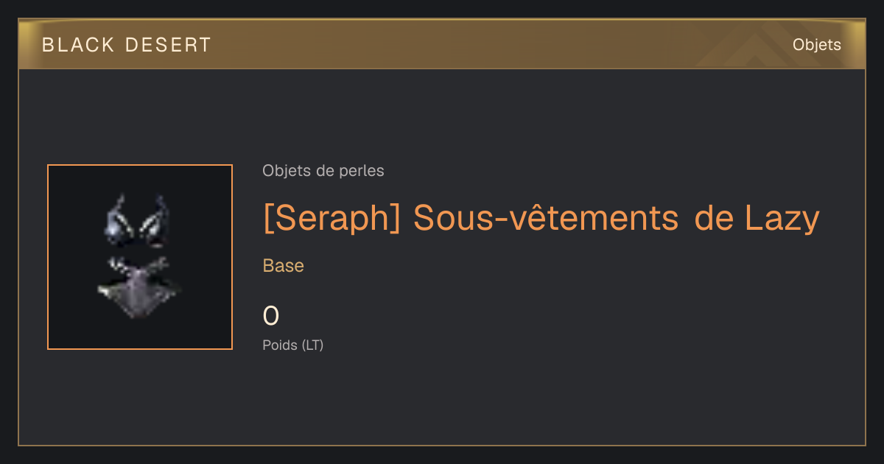Click the (LT) unit text

click(312, 345)
